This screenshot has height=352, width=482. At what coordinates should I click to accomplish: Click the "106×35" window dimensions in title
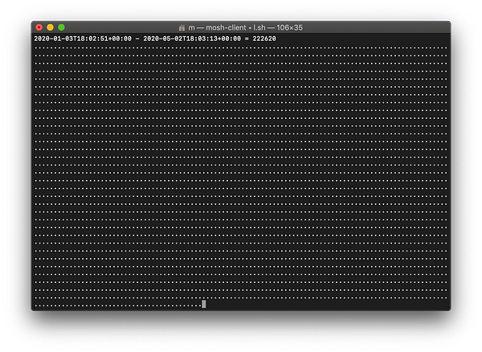point(289,27)
